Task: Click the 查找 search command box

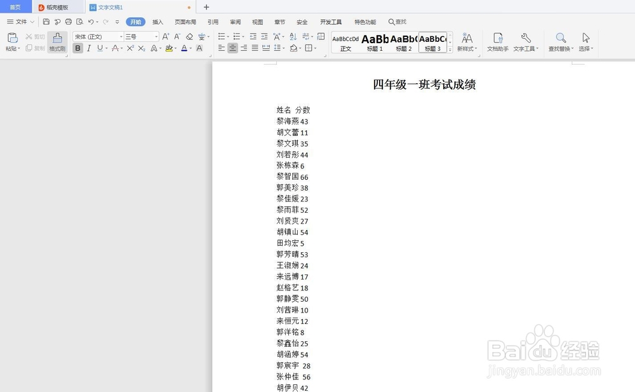Action: pos(398,22)
